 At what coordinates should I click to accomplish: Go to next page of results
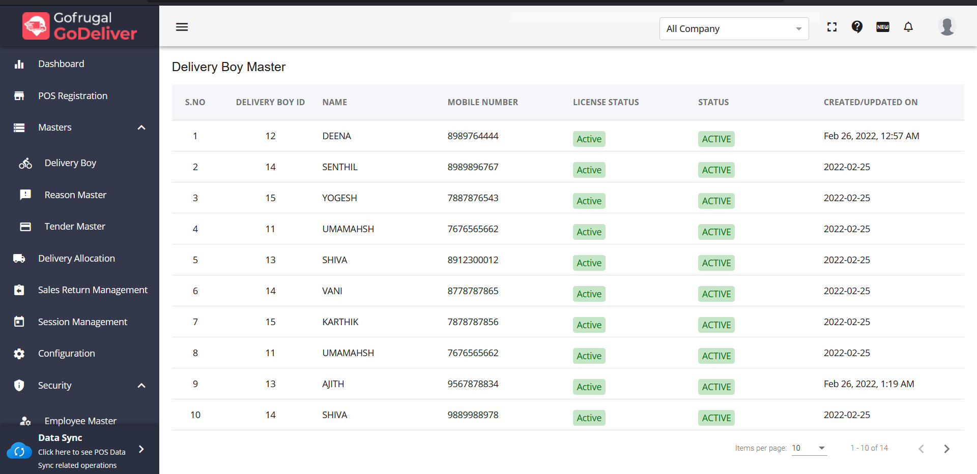[946, 449]
